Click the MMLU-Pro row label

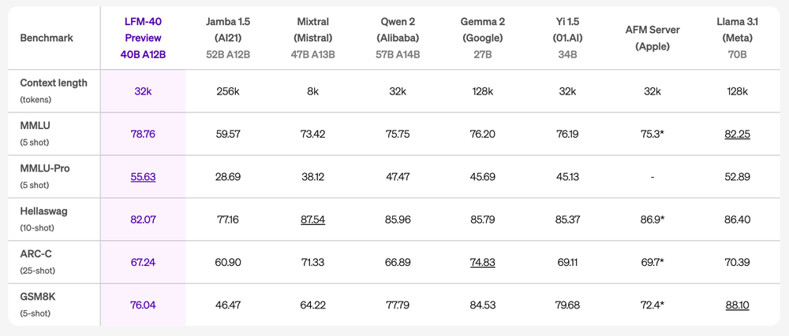click(x=45, y=176)
